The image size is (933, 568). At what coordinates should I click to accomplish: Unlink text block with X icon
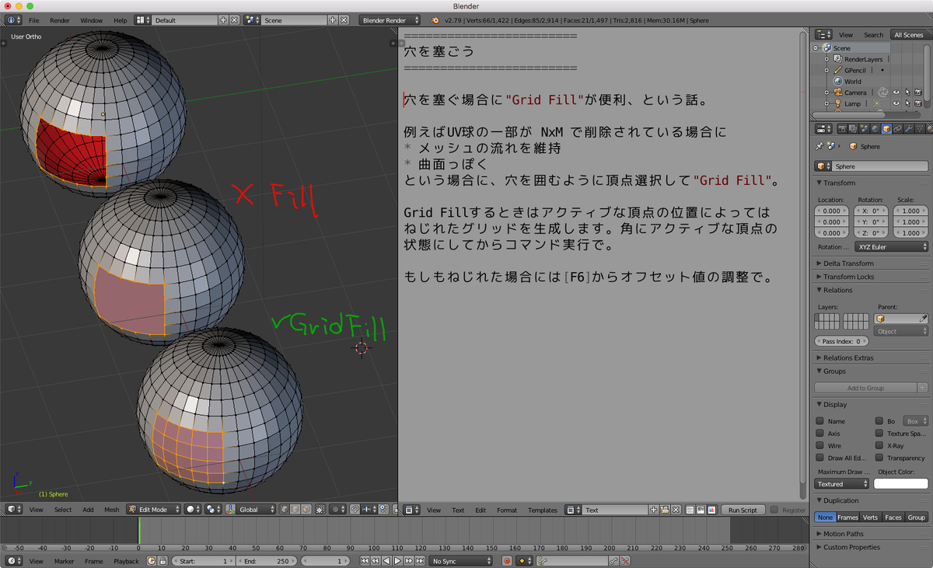[676, 510]
